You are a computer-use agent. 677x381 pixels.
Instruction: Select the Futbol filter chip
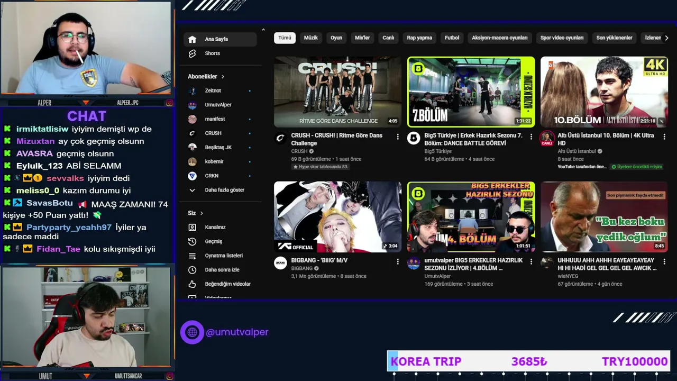[452, 38]
